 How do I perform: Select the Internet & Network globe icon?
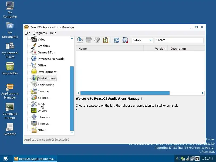point(34,59)
